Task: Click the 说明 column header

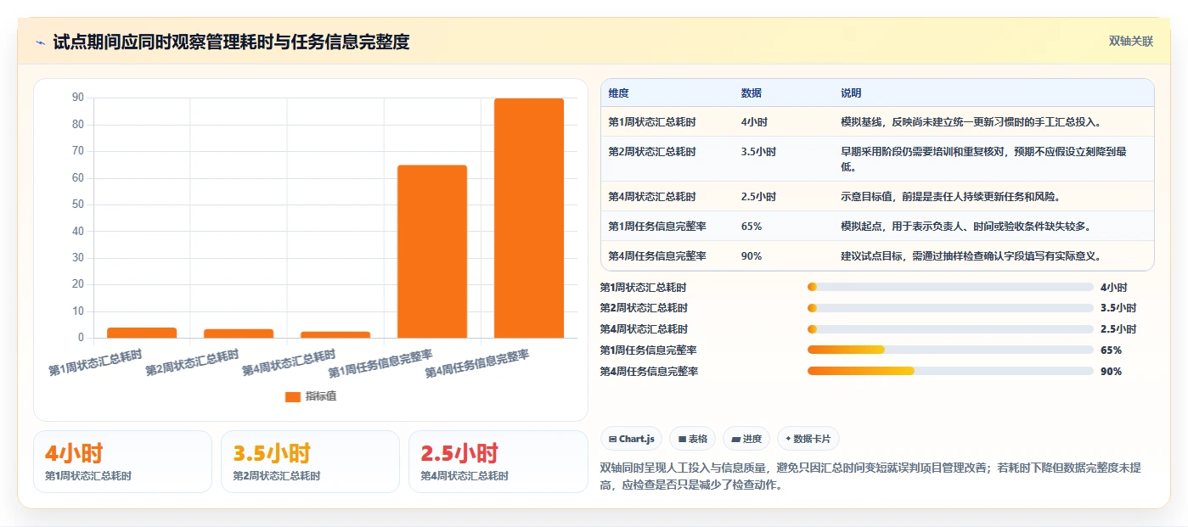Action: [851, 93]
